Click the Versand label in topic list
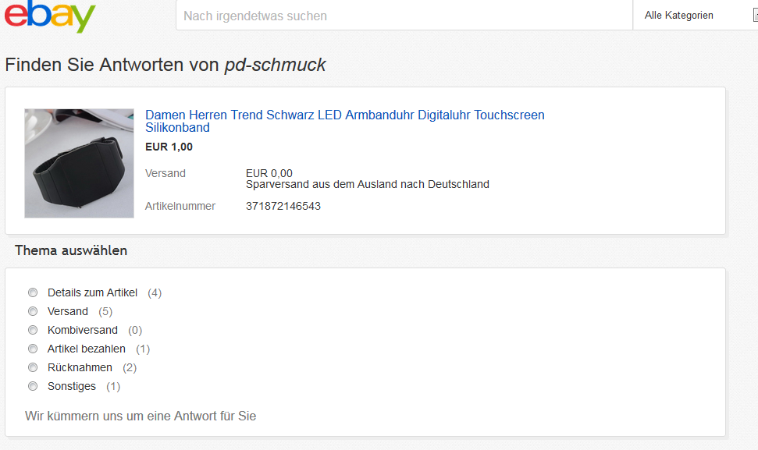The image size is (758, 450). point(68,311)
